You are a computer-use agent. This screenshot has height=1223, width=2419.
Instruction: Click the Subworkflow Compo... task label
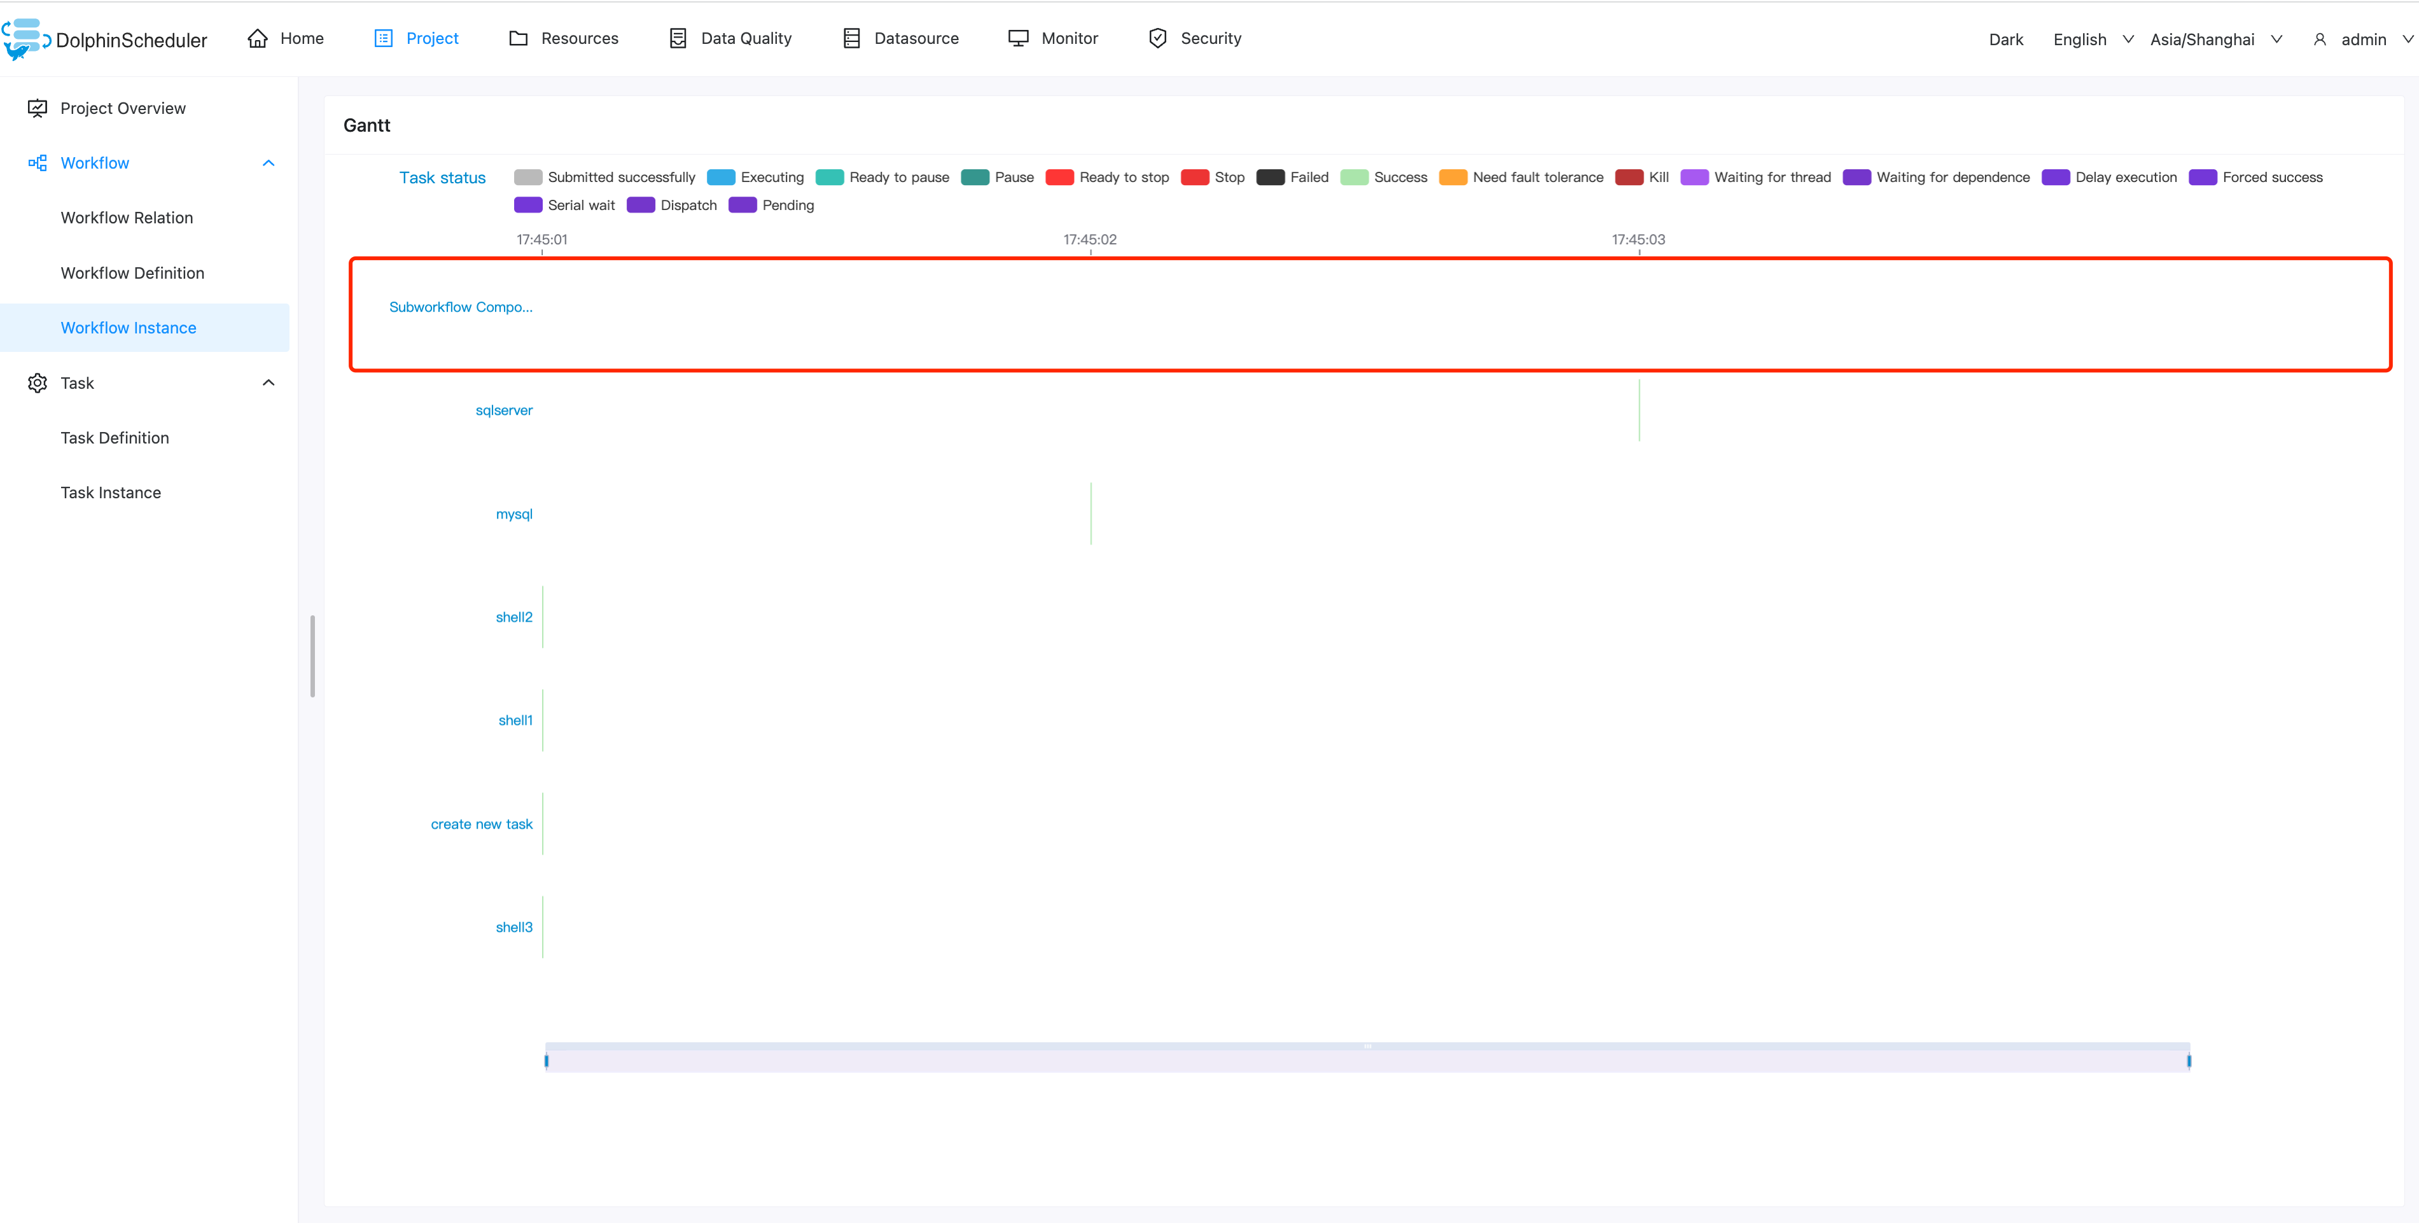click(x=460, y=307)
